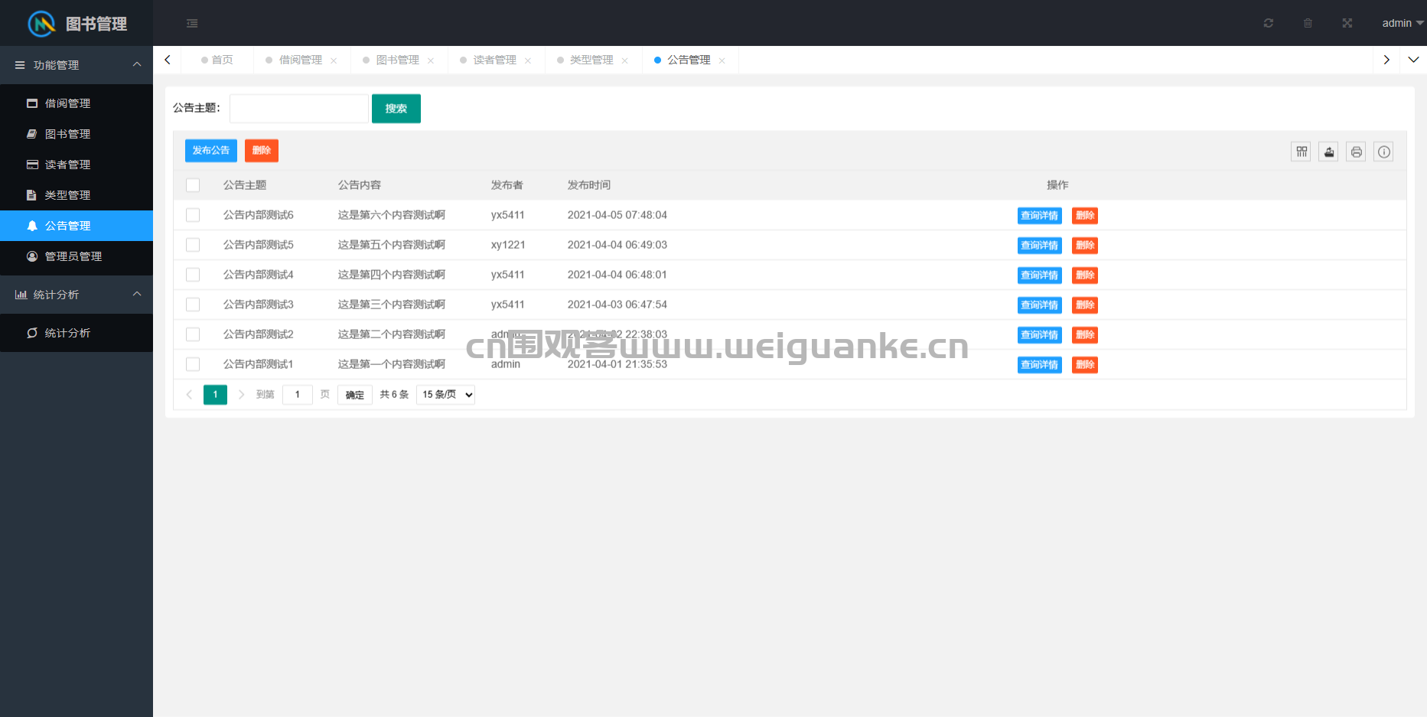
Task: Check the select-all checkbox in table header
Action: [x=193, y=185]
